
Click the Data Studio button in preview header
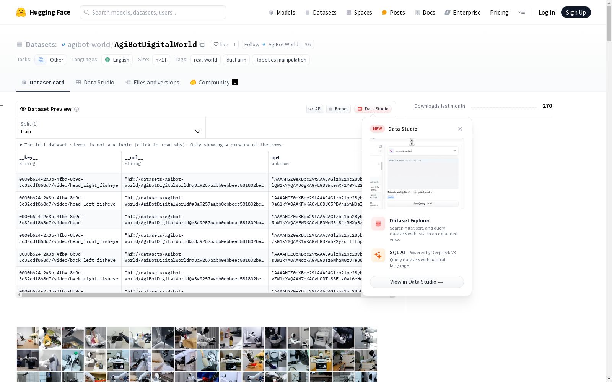coord(373,109)
